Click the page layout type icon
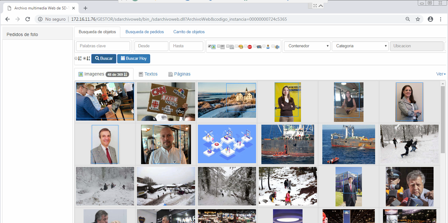Viewport: 448px width, 223px height. 232,47
